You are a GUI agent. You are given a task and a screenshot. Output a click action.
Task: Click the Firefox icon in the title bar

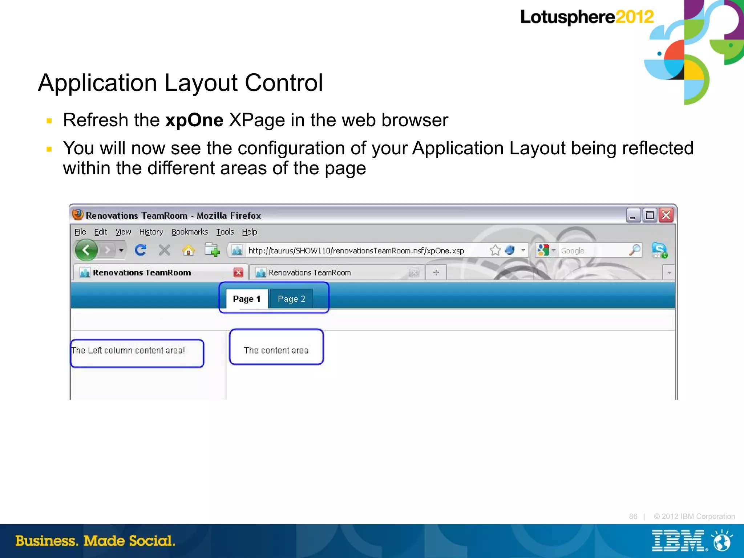78,215
